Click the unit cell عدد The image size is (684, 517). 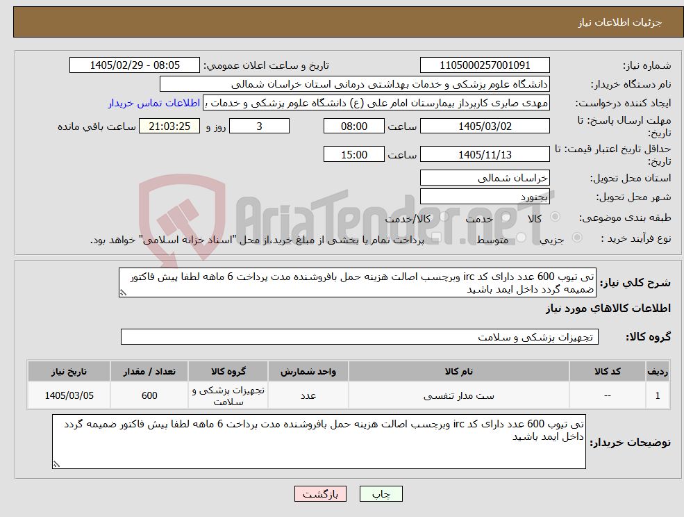point(308,395)
